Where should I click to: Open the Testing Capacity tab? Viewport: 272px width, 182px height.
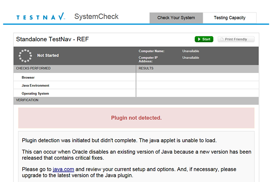point(229,18)
